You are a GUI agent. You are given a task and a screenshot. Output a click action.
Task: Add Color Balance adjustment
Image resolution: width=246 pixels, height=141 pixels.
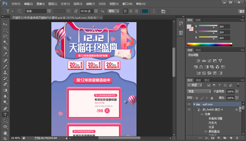(201, 67)
